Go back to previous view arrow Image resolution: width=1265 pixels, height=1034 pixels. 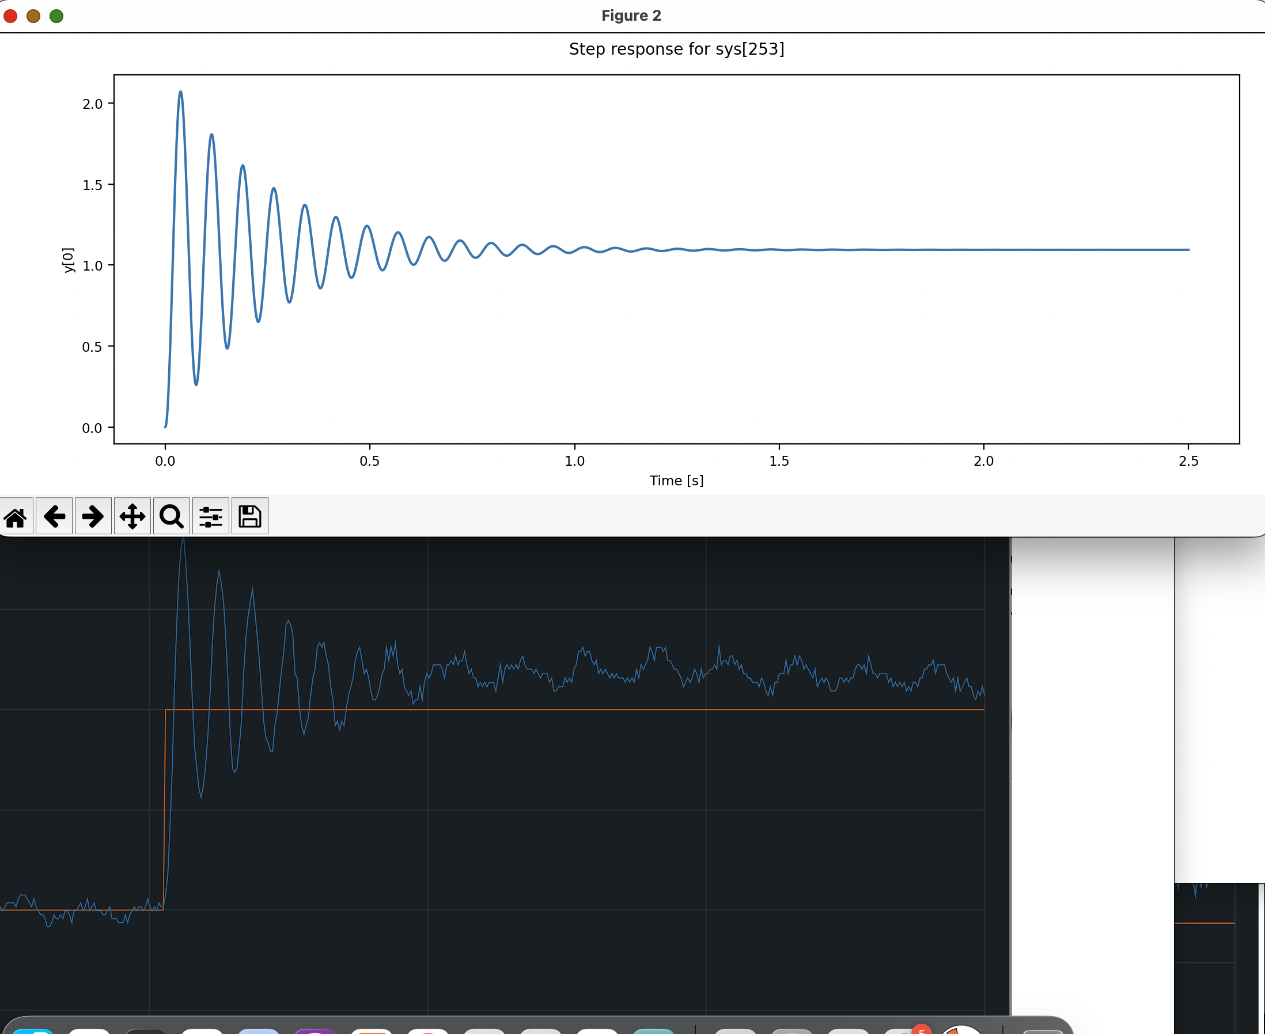click(54, 516)
